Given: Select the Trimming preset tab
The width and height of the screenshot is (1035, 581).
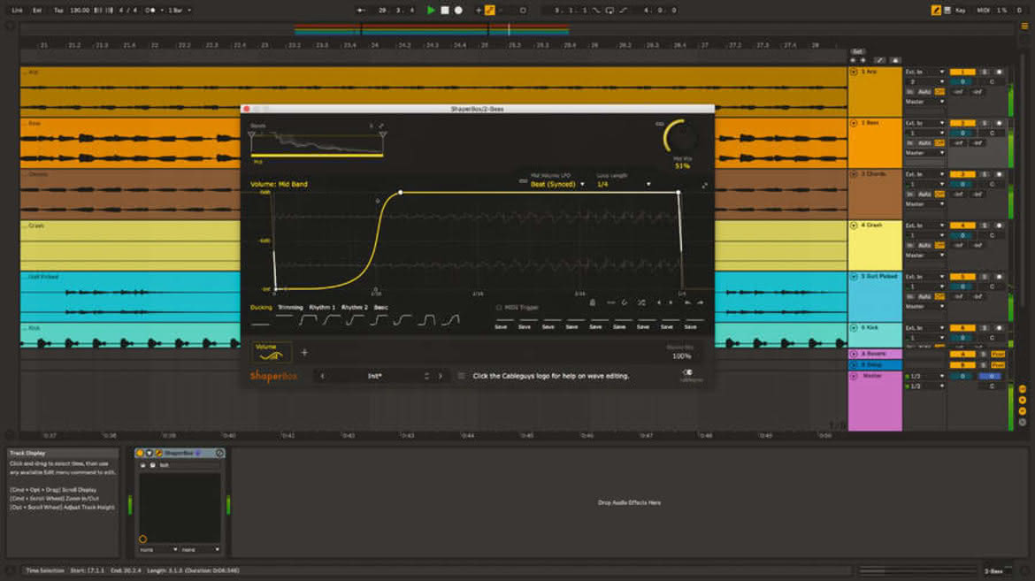Looking at the screenshot, I should [x=290, y=308].
